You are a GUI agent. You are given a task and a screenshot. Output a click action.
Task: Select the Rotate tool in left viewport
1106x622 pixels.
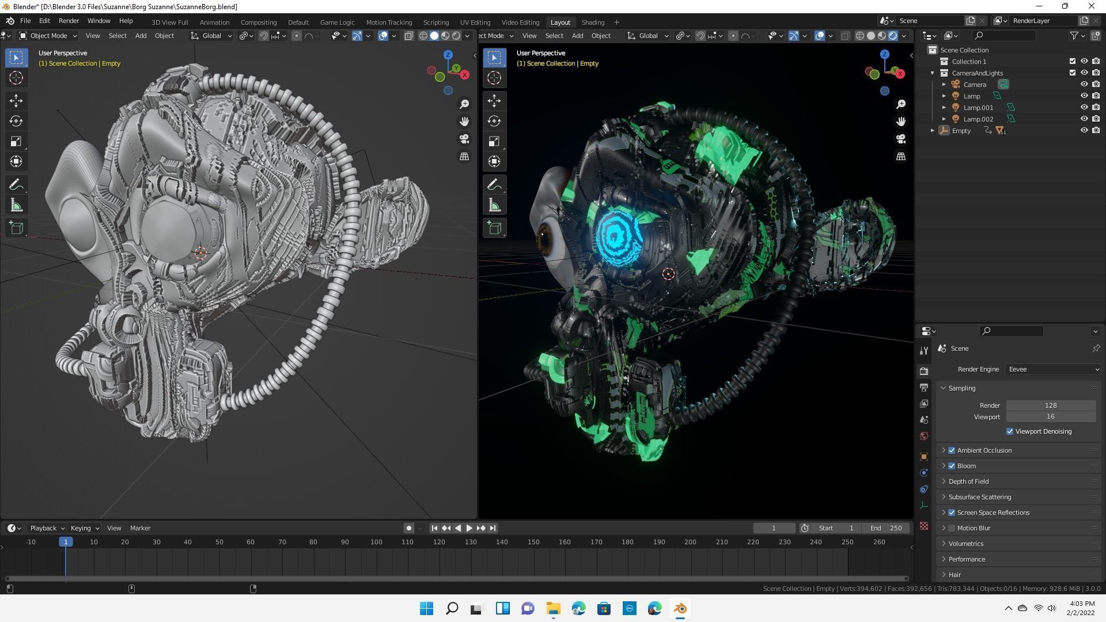(16, 121)
